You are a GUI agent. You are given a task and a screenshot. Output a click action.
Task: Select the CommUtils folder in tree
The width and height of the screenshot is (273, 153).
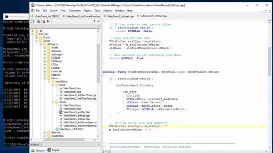click(56, 71)
